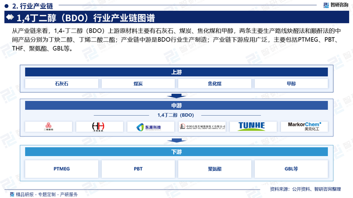Click the MarkorChem 美克化工 logo
Viewport: 353px width, 198px height.
pos(305,127)
